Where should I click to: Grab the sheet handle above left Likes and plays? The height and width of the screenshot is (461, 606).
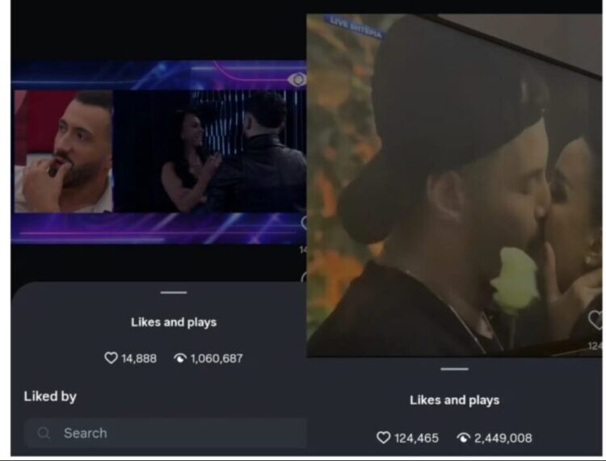(x=174, y=292)
